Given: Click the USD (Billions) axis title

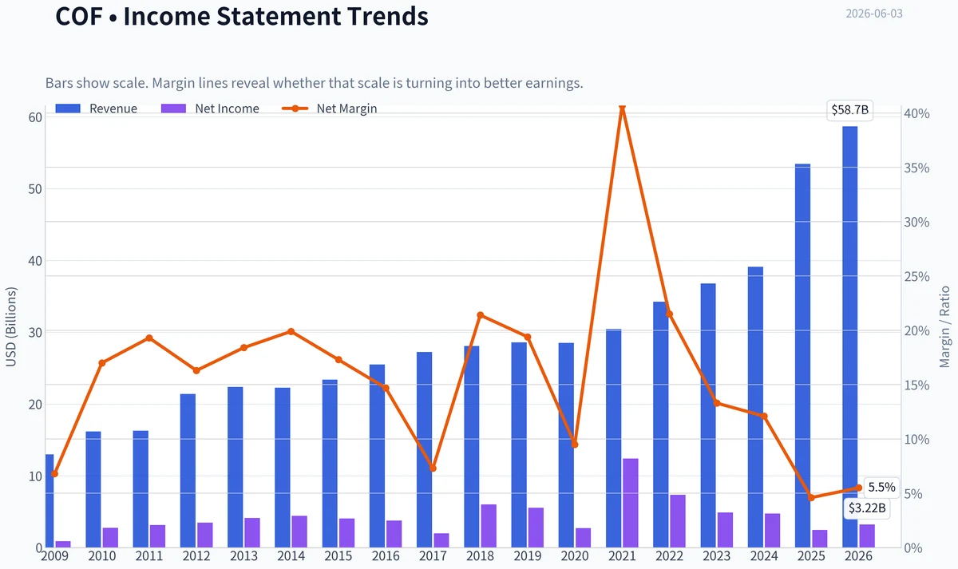Looking at the screenshot, I should 11,328.
